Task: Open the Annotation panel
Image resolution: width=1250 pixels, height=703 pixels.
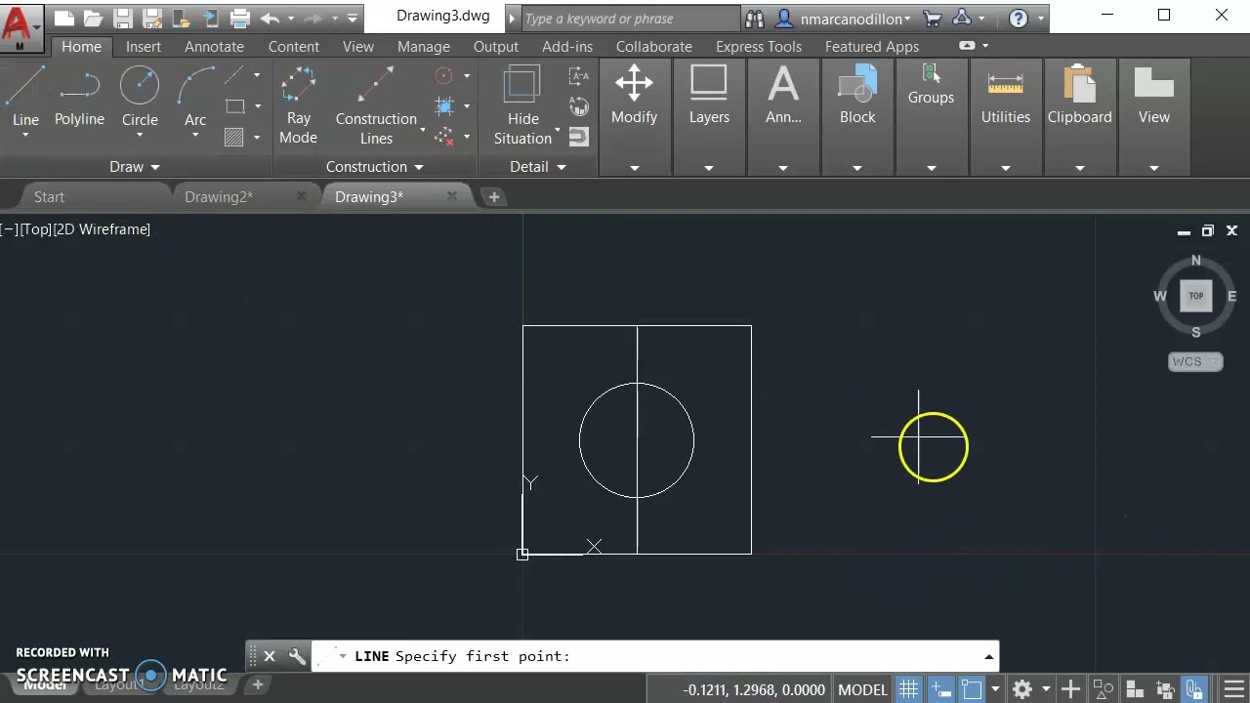Action: click(783, 117)
